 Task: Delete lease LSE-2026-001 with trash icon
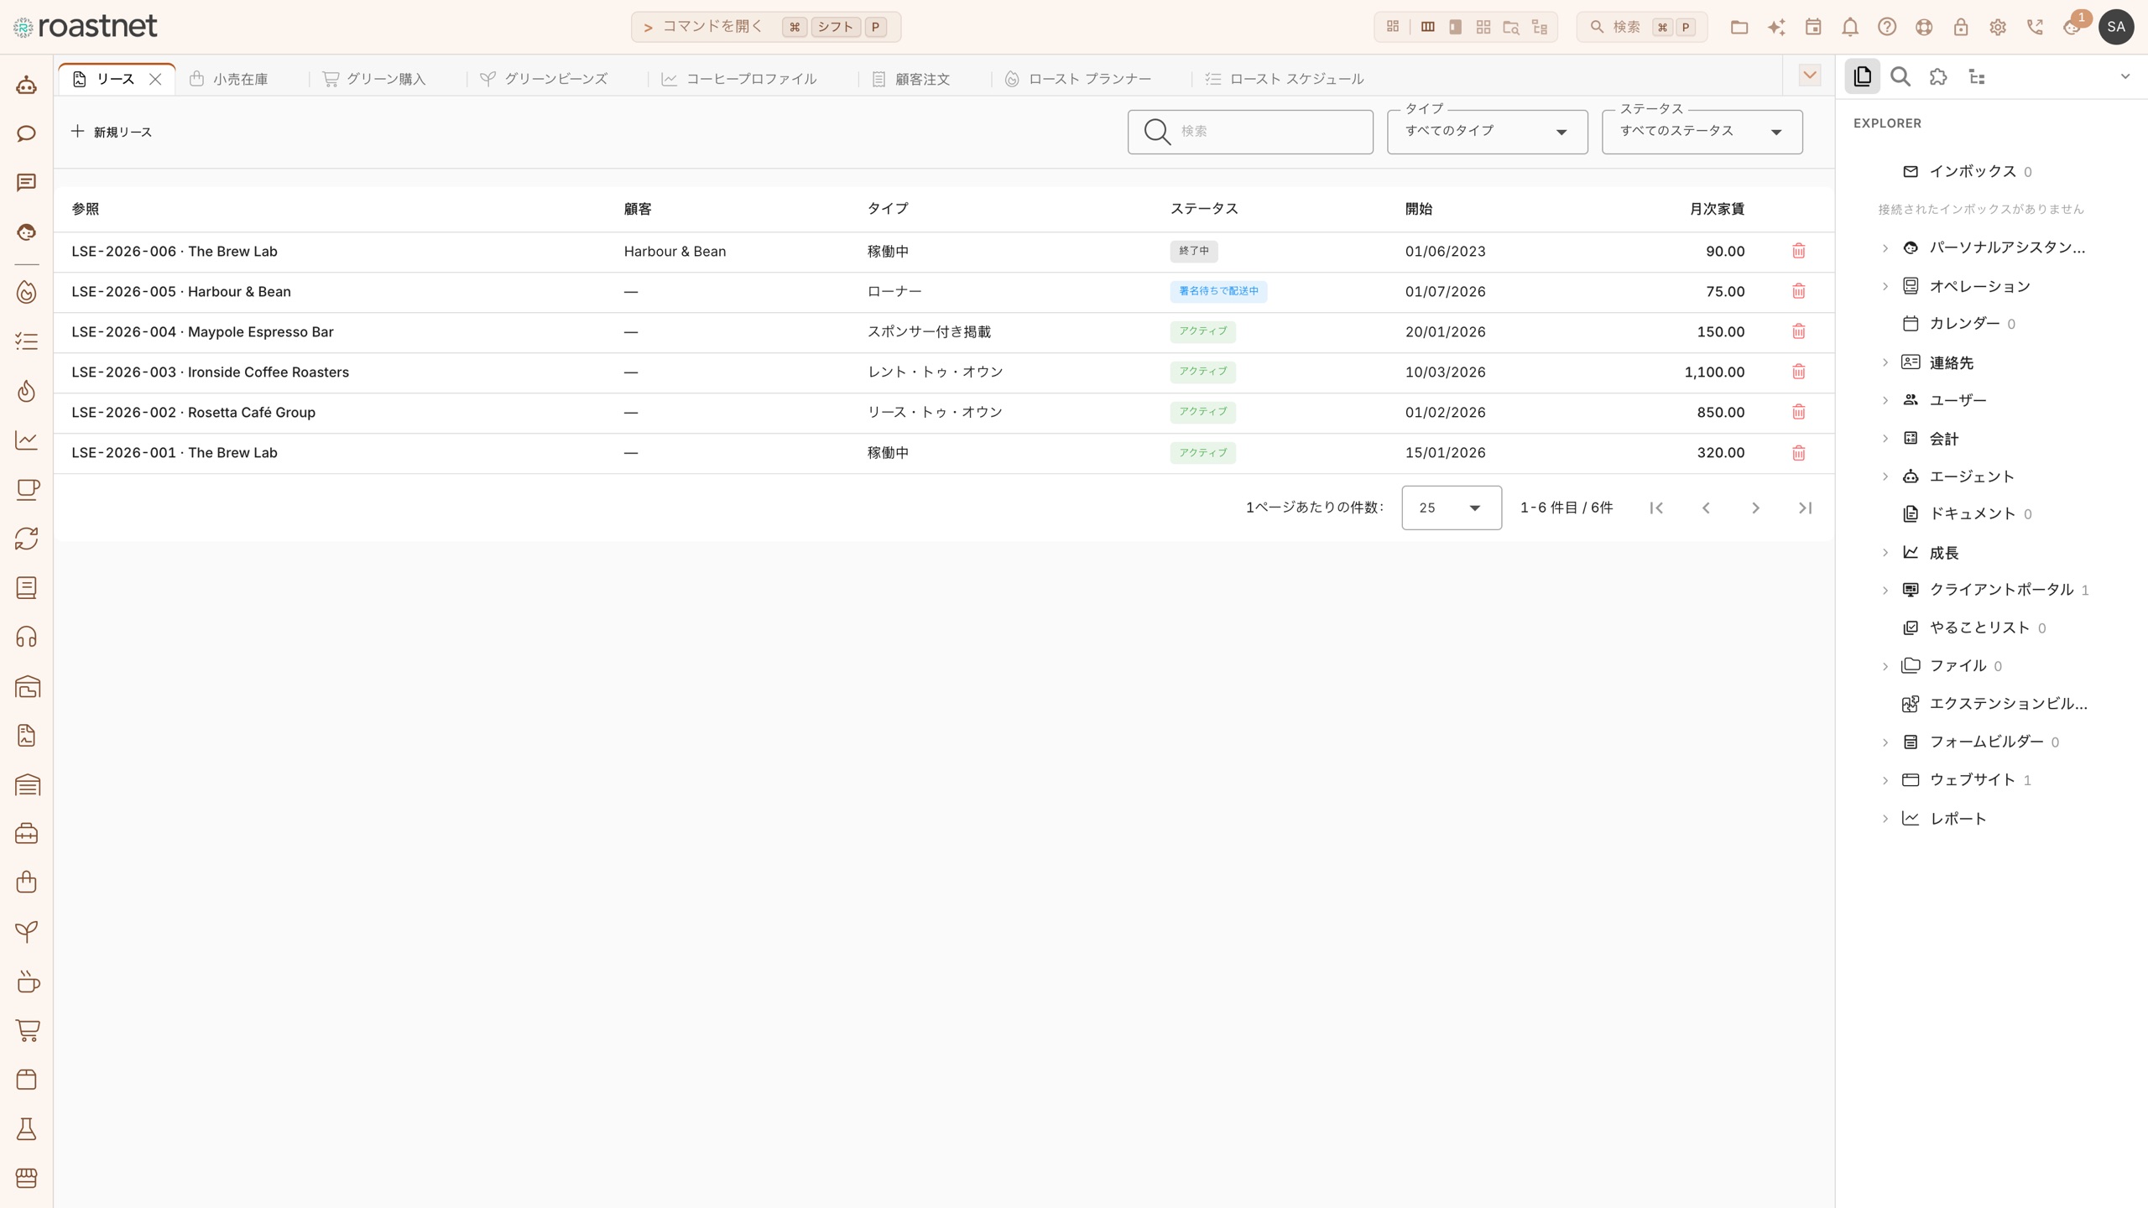click(x=1798, y=453)
